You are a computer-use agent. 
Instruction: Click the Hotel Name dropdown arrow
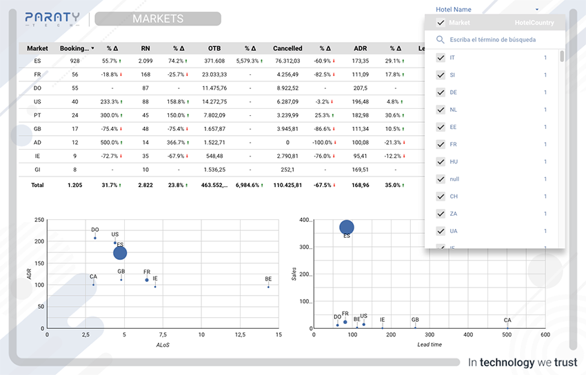tap(537, 10)
